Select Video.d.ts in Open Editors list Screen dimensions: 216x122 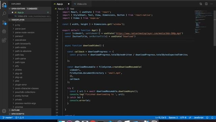(30, 16)
